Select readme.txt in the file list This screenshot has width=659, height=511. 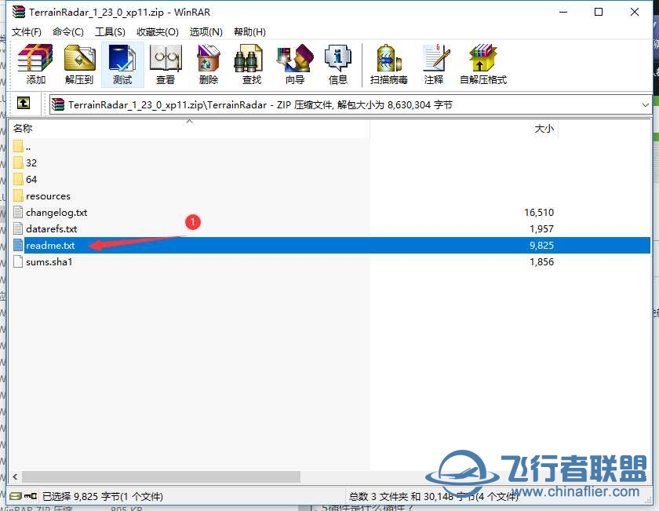[x=49, y=245]
